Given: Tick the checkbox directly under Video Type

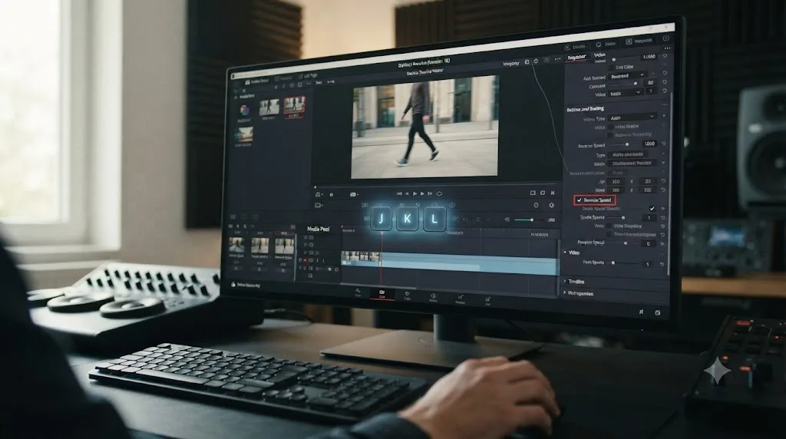Looking at the screenshot, I should 610,127.
